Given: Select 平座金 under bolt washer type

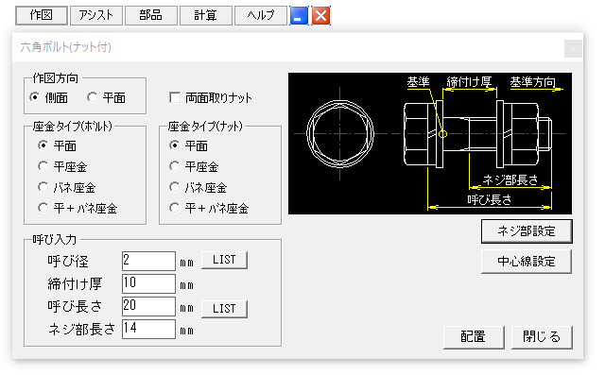Looking at the screenshot, I should [62, 167].
